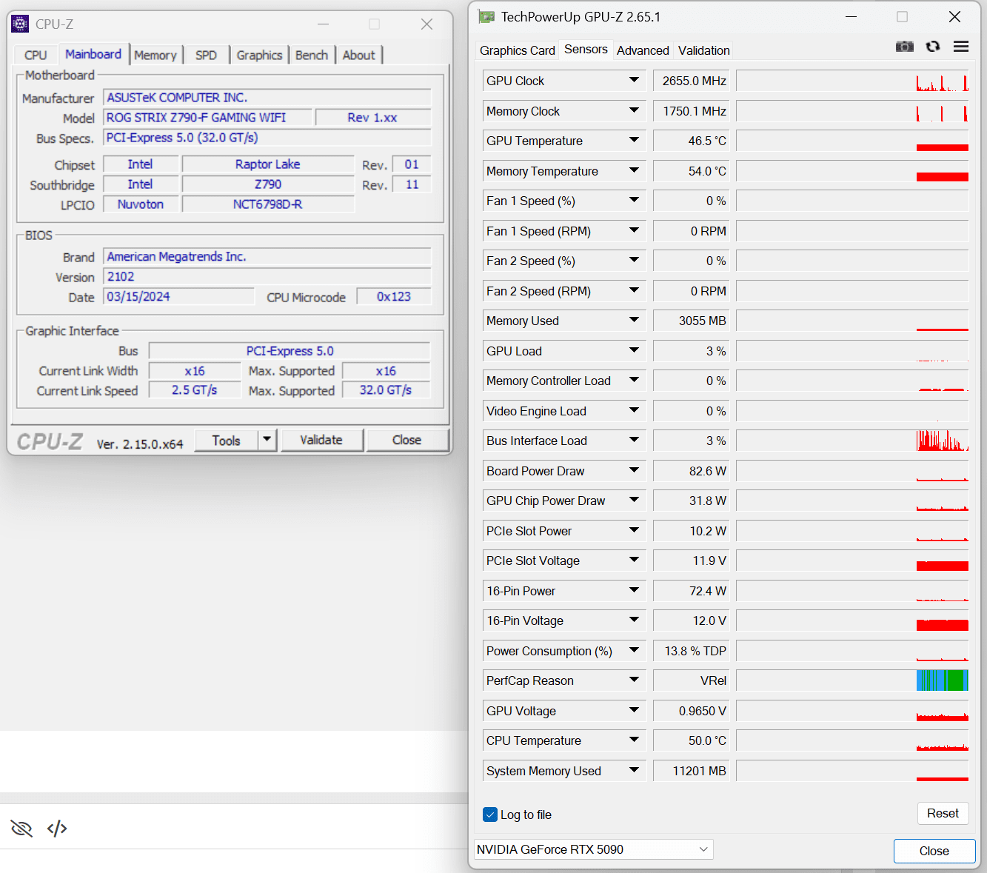Toggle the Log to file checkbox

[490, 815]
